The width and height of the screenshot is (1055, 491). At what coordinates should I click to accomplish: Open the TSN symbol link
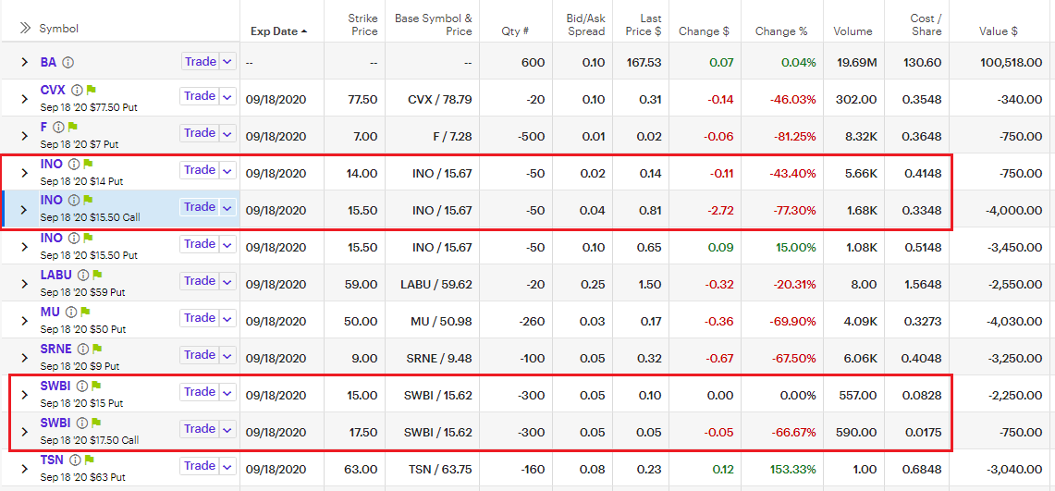click(x=53, y=460)
